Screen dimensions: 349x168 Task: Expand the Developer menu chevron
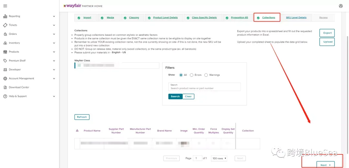(x=54, y=70)
